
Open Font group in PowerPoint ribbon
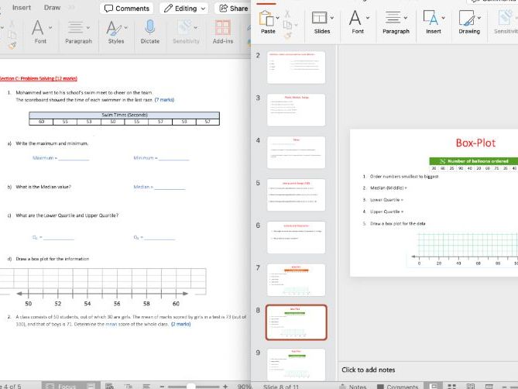click(x=358, y=22)
